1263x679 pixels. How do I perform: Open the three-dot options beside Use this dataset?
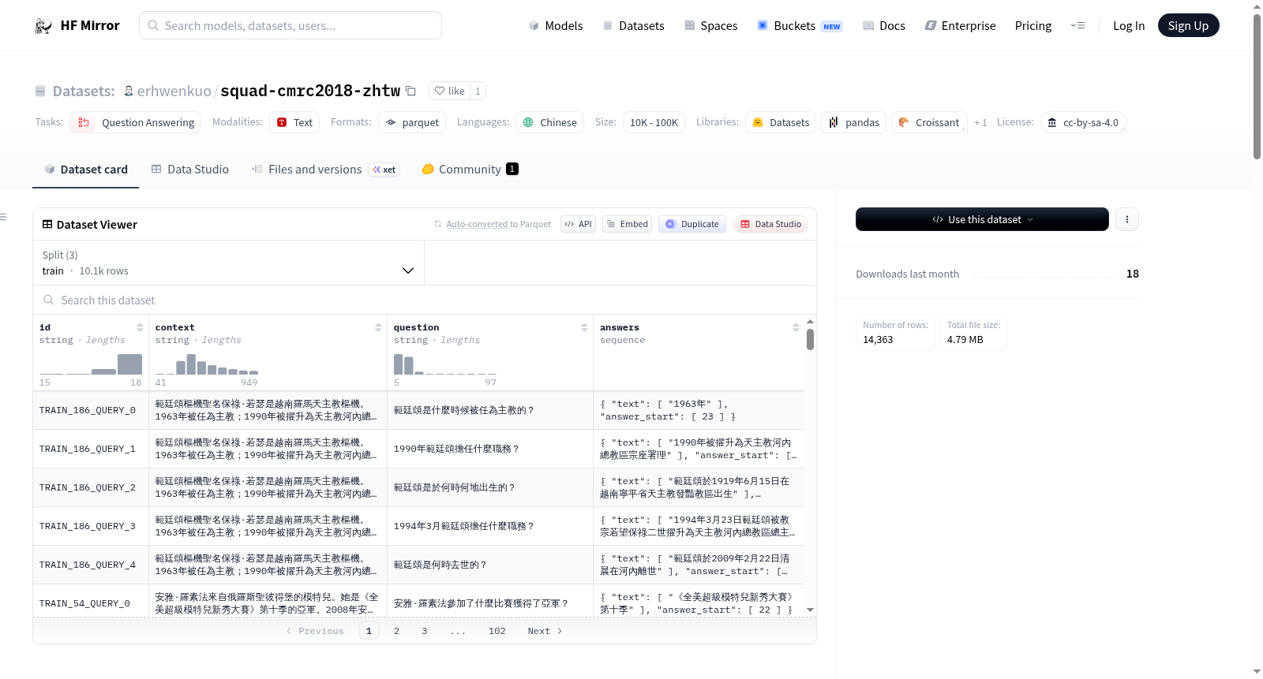click(x=1127, y=219)
